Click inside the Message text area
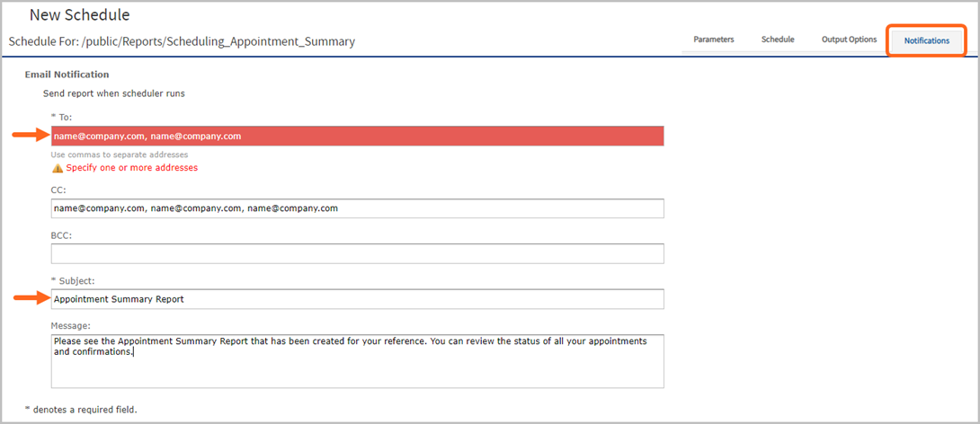The image size is (980, 424). click(x=358, y=361)
